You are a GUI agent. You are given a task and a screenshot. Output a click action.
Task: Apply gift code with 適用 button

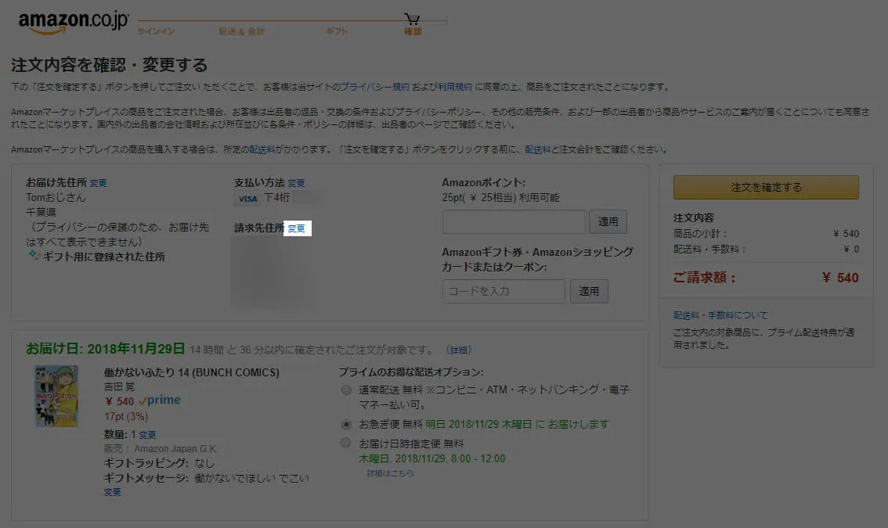coord(589,291)
